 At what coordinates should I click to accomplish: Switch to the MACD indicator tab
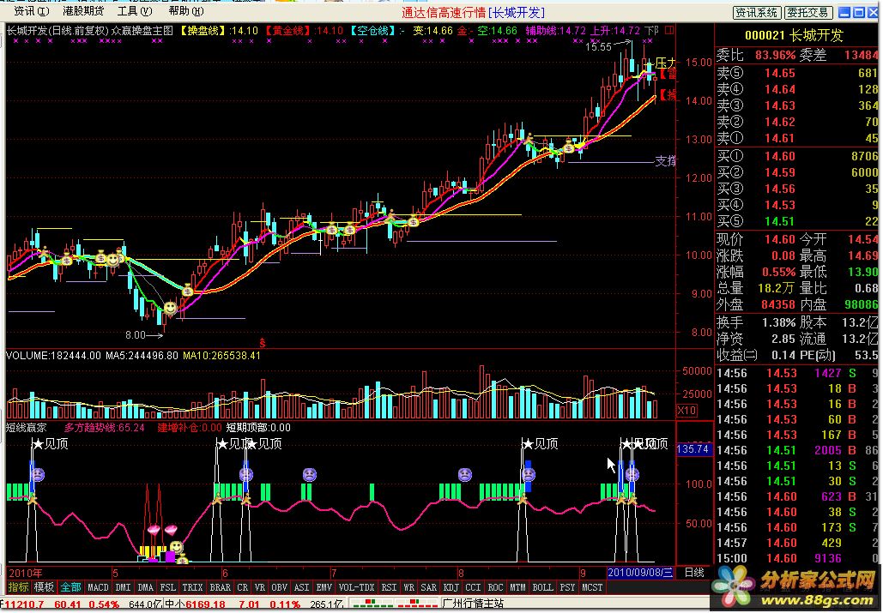[x=98, y=587]
